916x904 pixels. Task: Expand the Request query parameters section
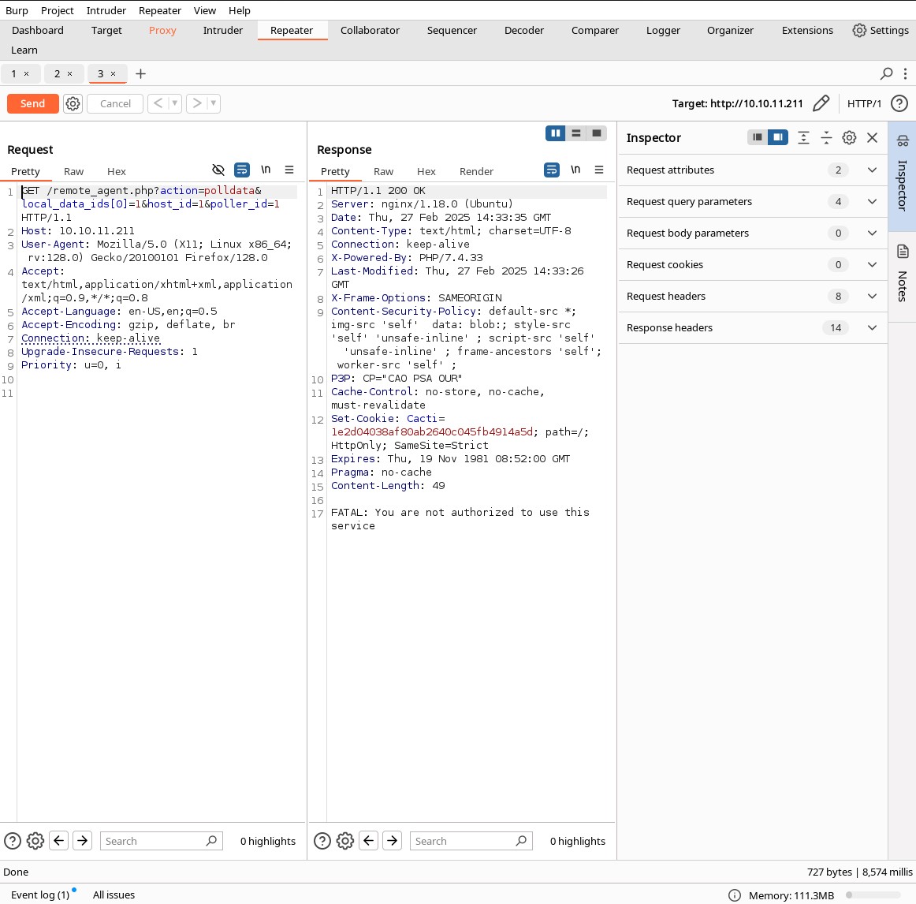(x=752, y=202)
